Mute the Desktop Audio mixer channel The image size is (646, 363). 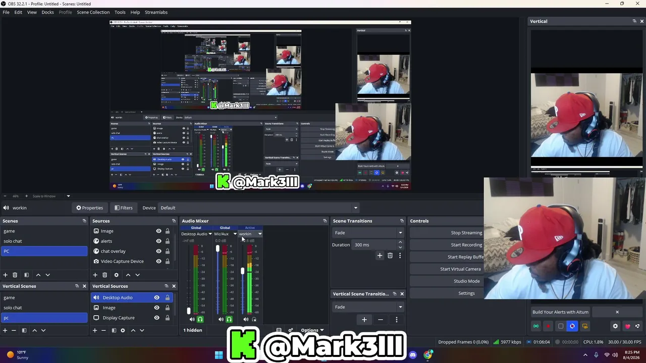pyautogui.click(x=192, y=319)
